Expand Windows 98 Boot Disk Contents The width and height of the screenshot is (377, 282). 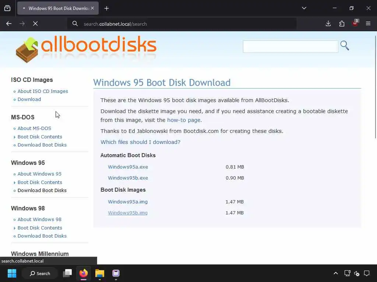click(40, 228)
